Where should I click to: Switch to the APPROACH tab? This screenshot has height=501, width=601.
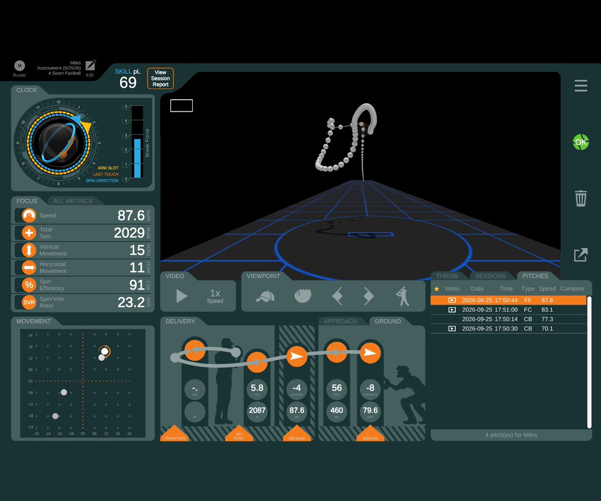(x=341, y=321)
